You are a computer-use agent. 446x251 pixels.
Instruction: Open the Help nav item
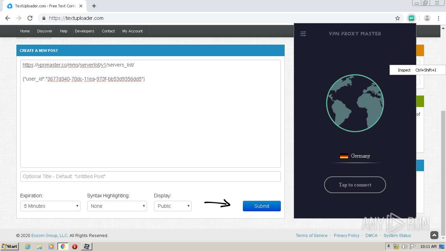click(63, 31)
